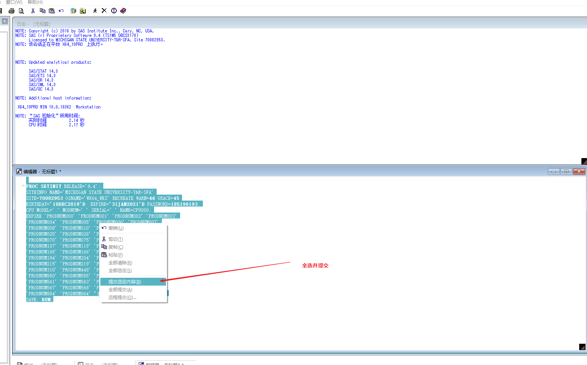Open 远程提交(O)... from the context menu

pos(133,298)
